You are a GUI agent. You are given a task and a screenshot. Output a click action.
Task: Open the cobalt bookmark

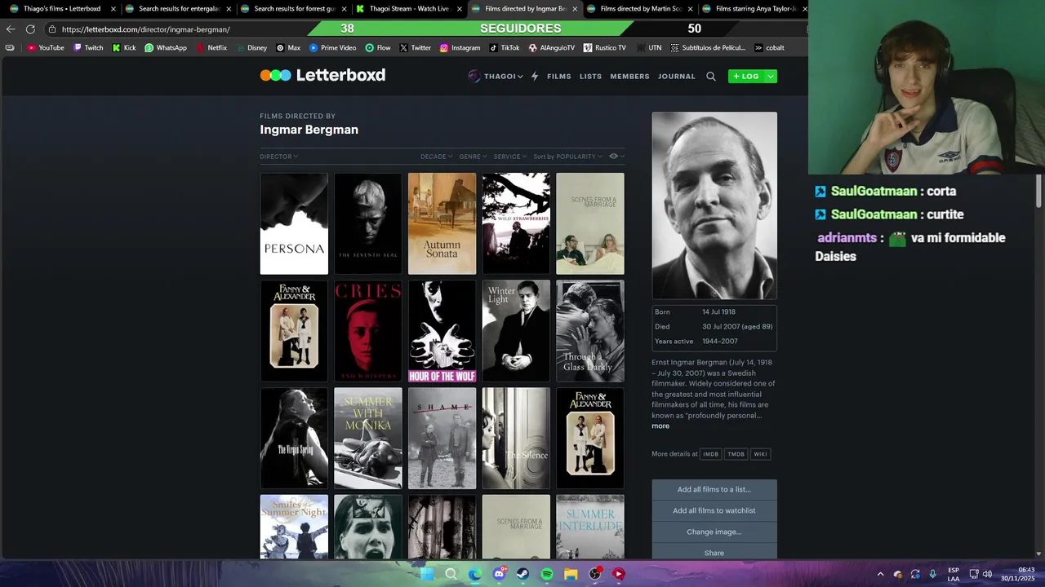[769, 47]
